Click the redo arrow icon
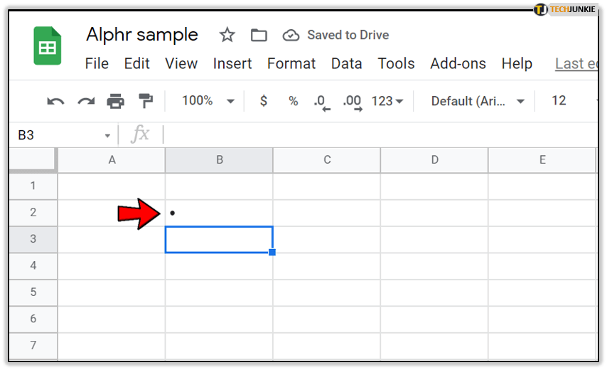 click(x=86, y=101)
